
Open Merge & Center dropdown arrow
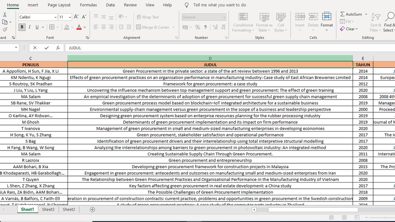point(174,27)
